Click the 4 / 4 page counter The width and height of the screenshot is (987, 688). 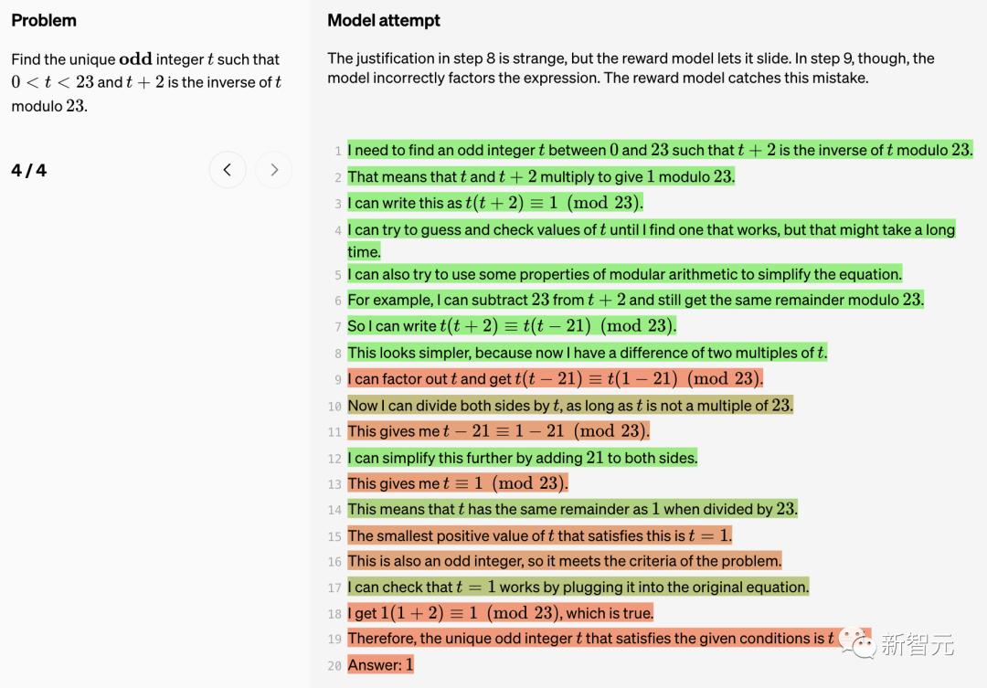pyautogui.click(x=29, y=171)
